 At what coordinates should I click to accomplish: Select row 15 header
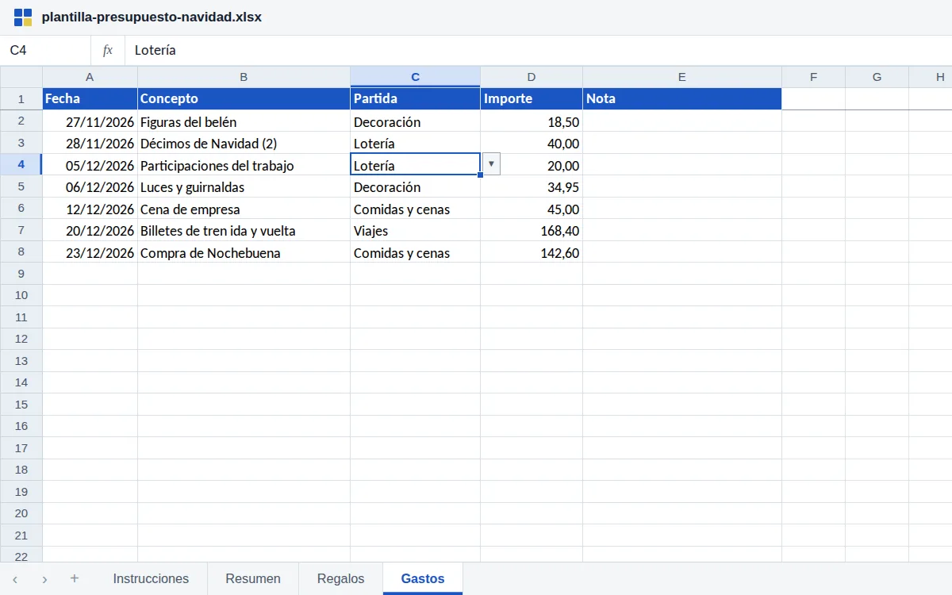(x=21, y=405)
